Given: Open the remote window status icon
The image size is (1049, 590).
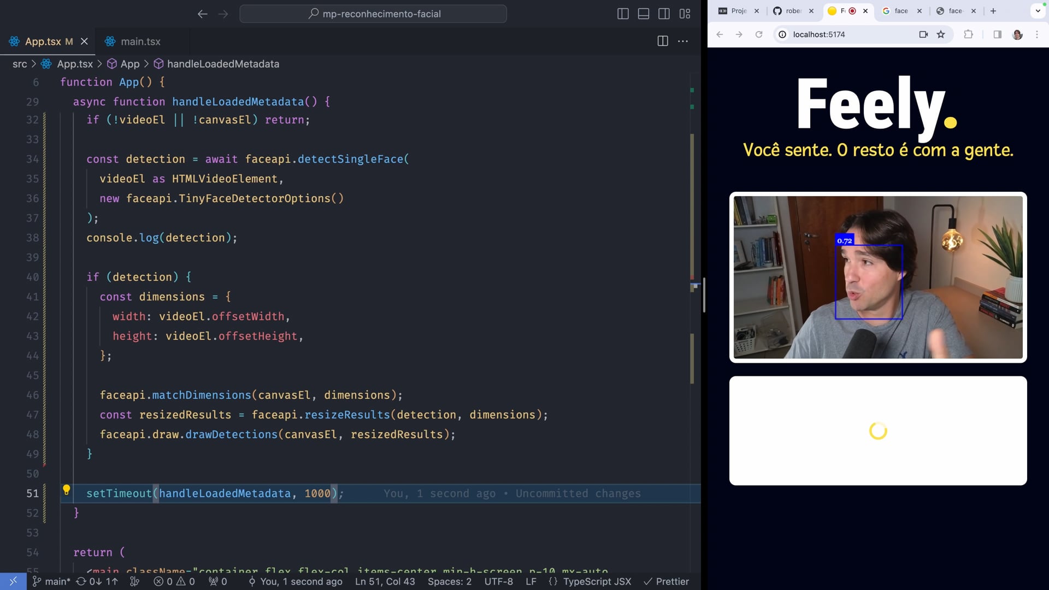Looking at the screenshot, I should click(13, 581).
